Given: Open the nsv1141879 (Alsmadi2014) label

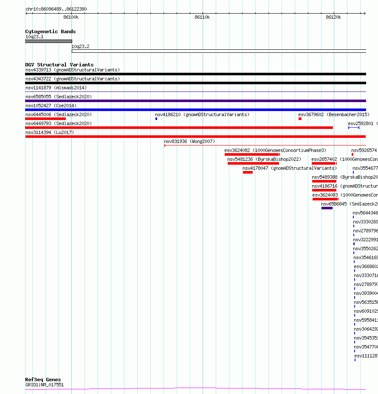Looking at the screenshot, I should [x=56, y=88].
